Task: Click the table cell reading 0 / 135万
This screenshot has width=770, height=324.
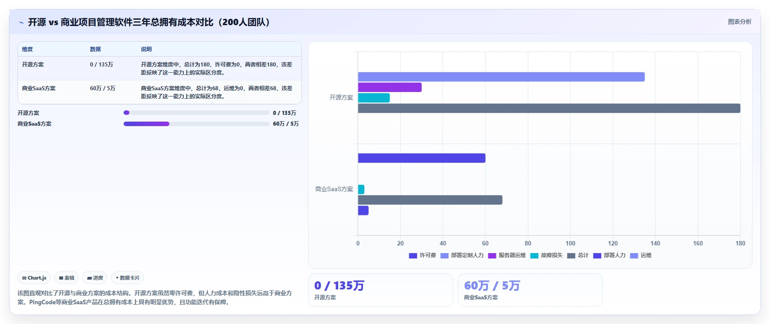Action: pos(102,65)
